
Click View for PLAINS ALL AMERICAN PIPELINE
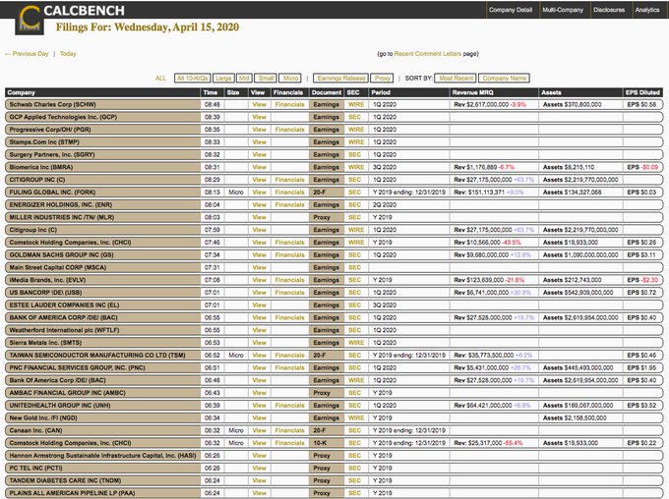click(x=259, y=493)
